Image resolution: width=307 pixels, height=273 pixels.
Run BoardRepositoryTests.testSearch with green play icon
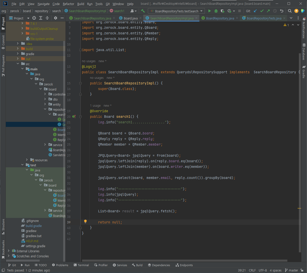pos(209,11)
